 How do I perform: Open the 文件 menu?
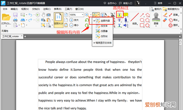[x=5, y=9]
